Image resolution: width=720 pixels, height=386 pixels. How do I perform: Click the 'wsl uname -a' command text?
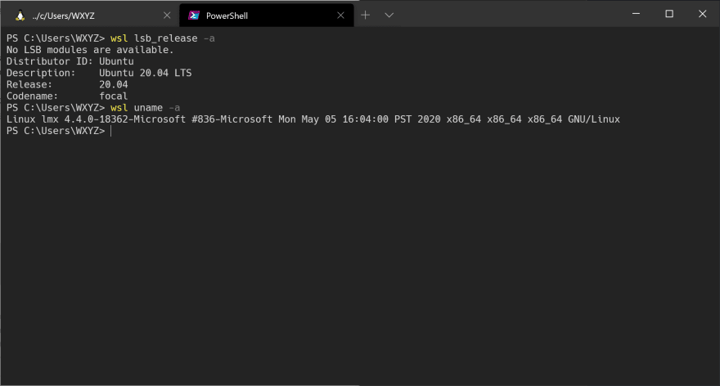[145, 108]
